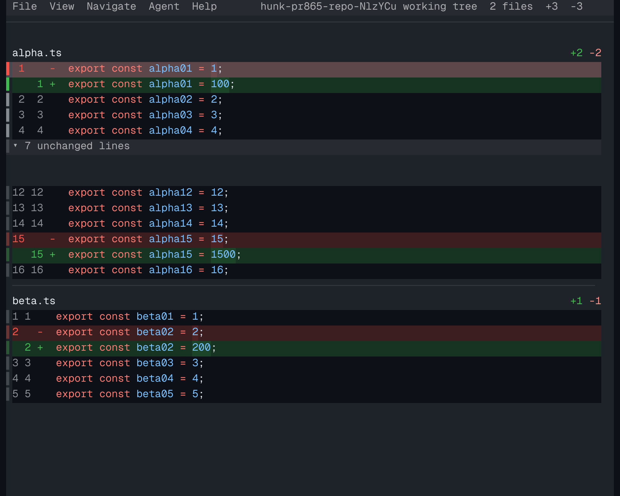This screenshot has width=620, height=496.
Task: Click the +2 additions count for alpha.ts
Action: tap(576, 53)
